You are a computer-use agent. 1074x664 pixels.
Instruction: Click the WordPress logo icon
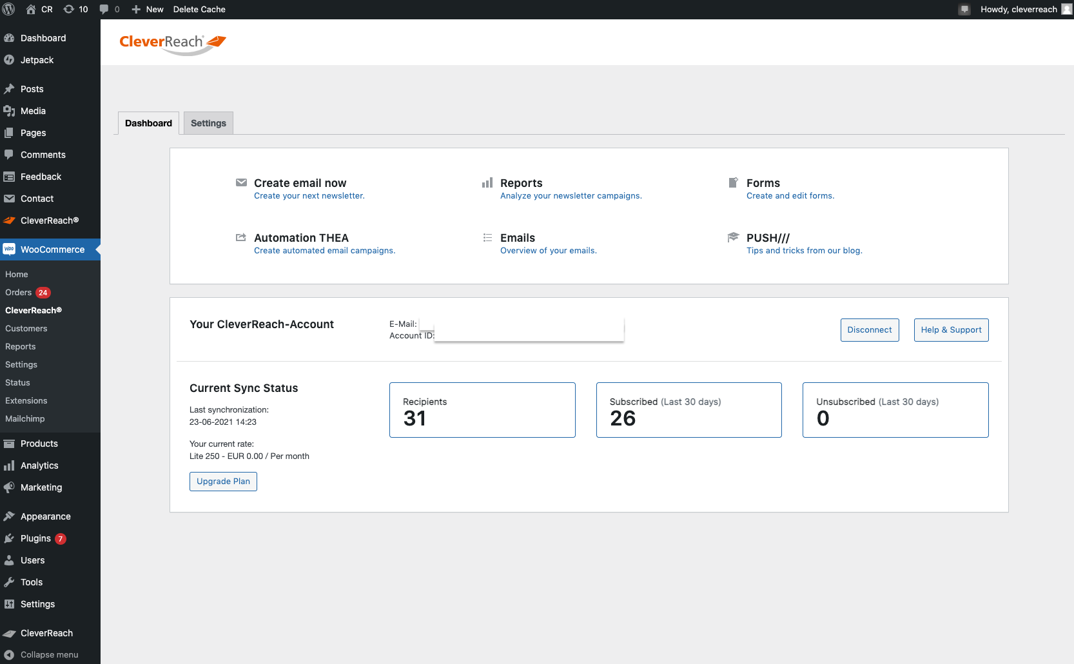click(9, 9)
